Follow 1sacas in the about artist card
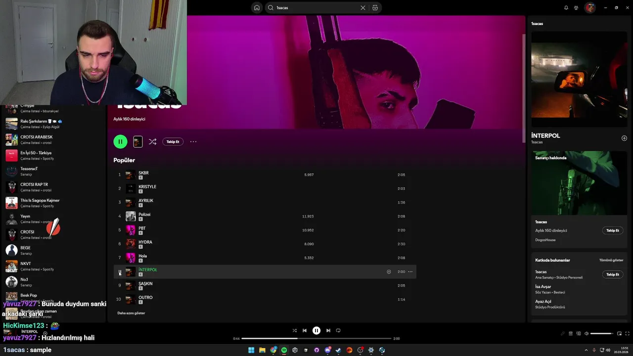The height and width of the screenshot is (356, 633). (613, 230)
